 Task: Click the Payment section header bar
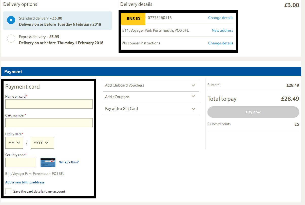[152, 72]
